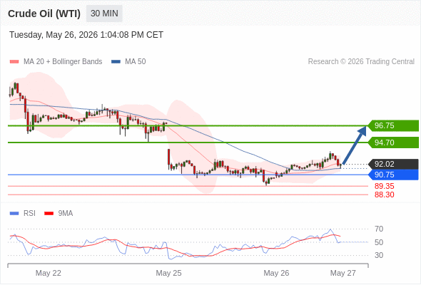Click the RSI 70 level label
The height and width of the screenshot is (285, 421).
379,229
